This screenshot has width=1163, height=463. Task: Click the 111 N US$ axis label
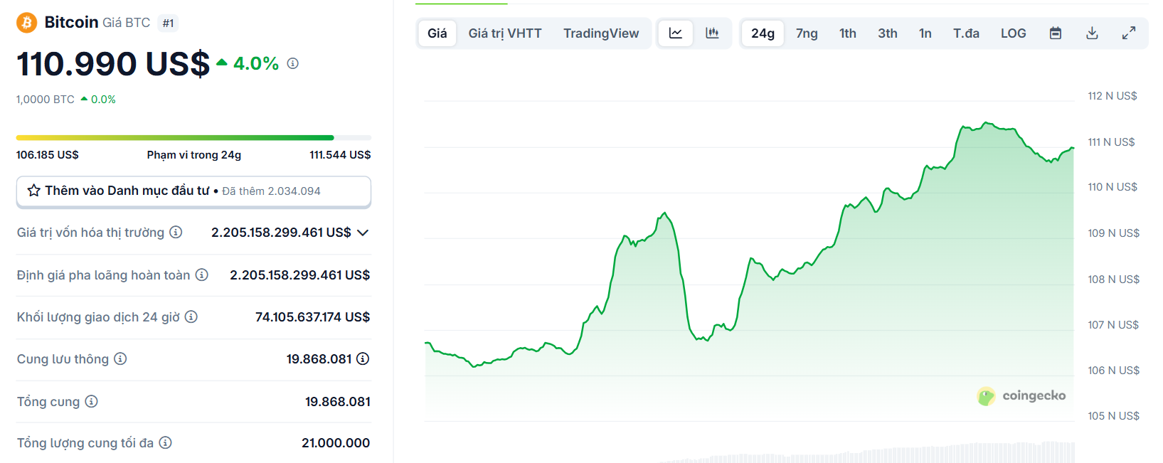(1111, 142)
